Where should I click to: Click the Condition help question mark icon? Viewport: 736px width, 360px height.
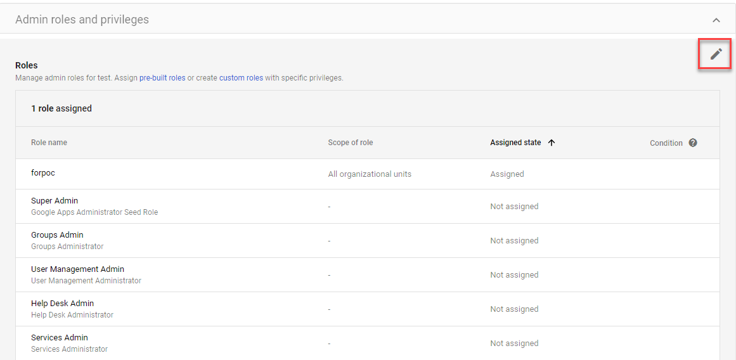click(x=693, y=143)
